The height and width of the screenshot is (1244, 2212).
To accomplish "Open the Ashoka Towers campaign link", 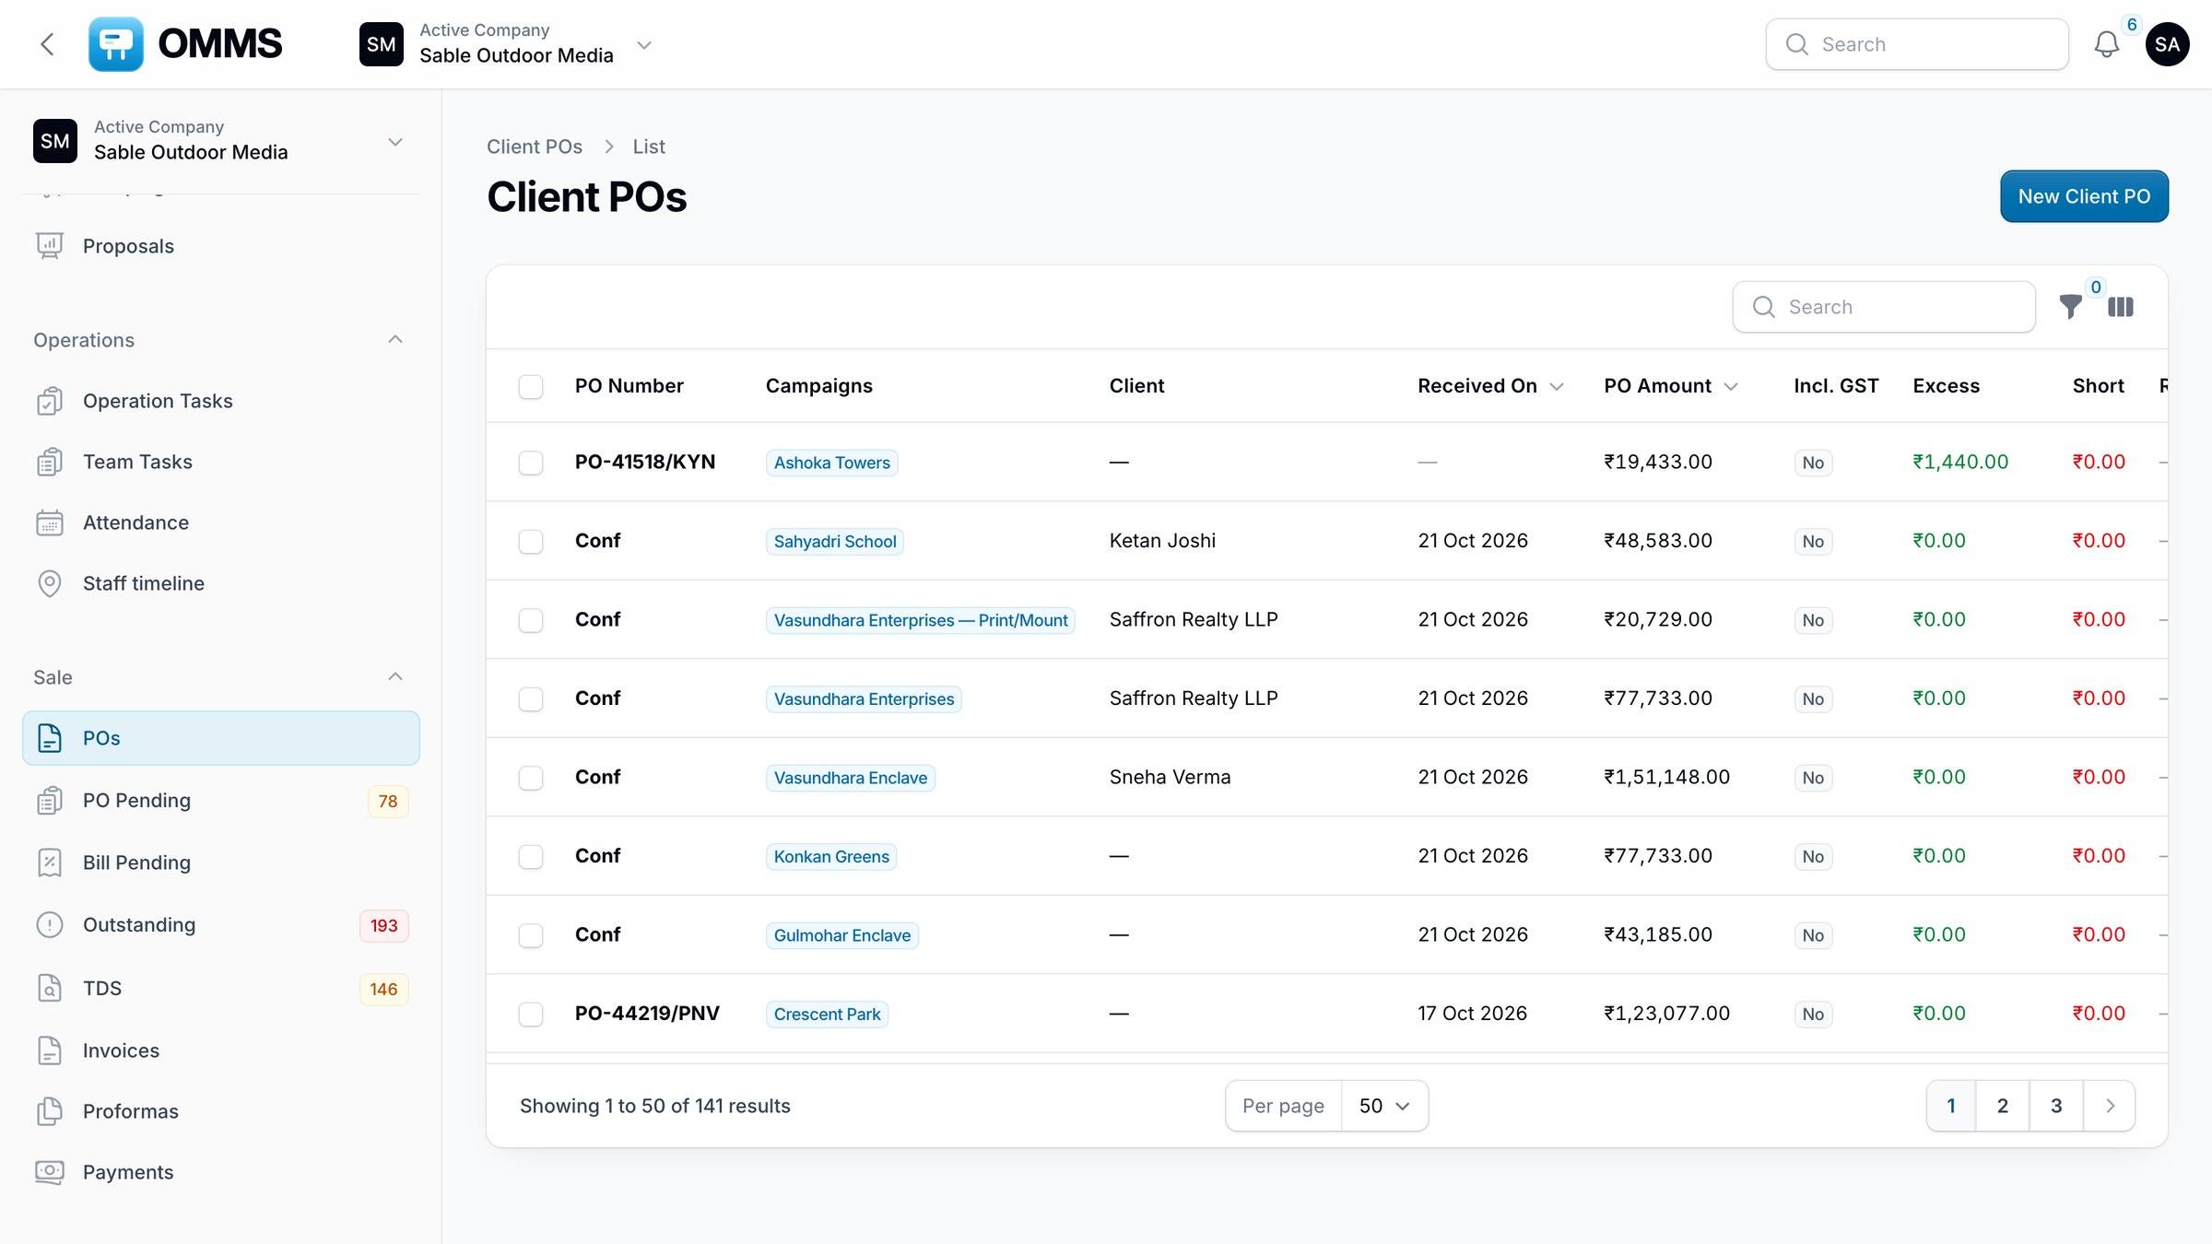I will [x=831, y=463].
